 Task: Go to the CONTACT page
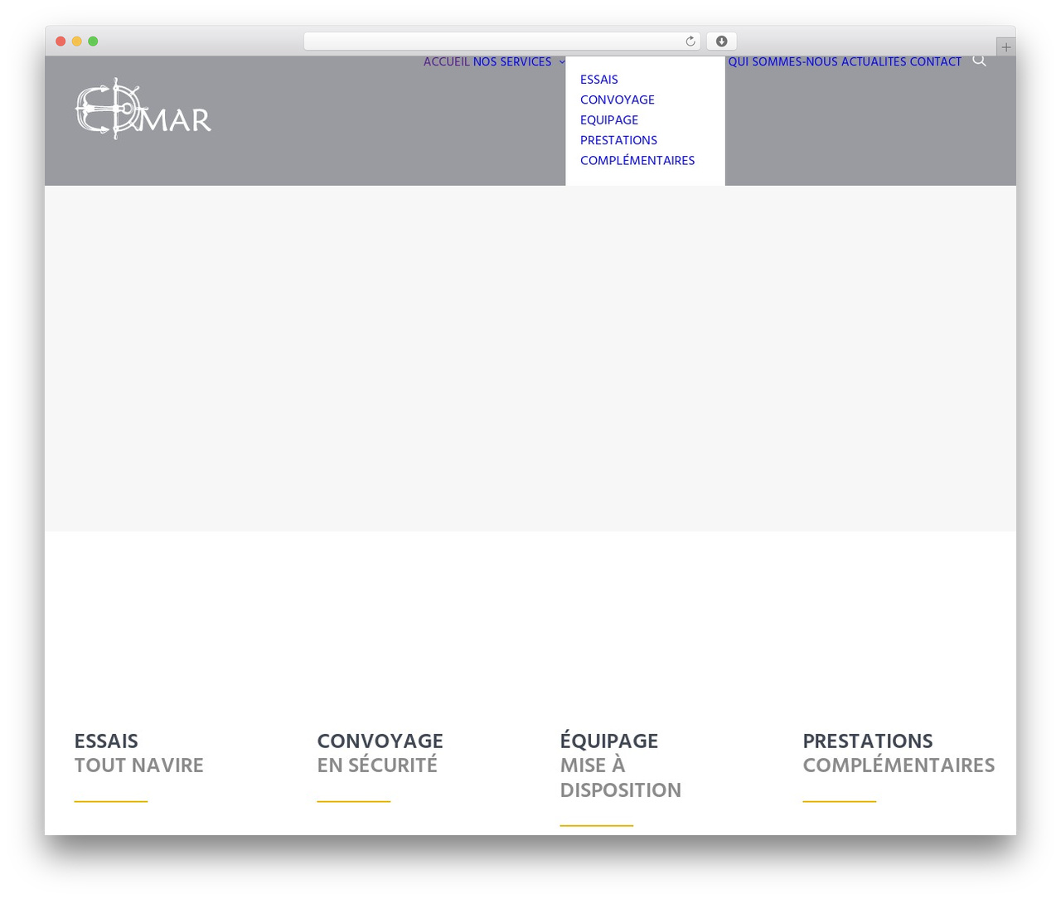935,62
